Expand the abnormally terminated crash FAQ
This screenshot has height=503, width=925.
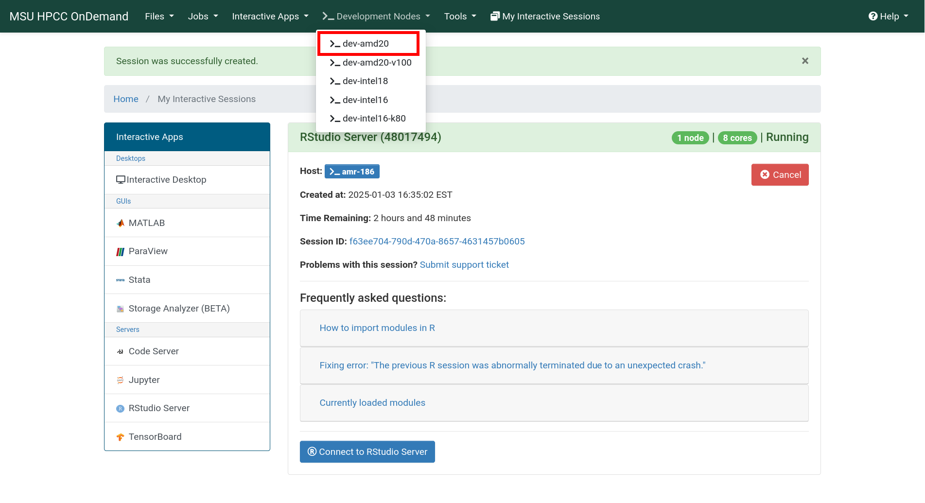(512, 365)
